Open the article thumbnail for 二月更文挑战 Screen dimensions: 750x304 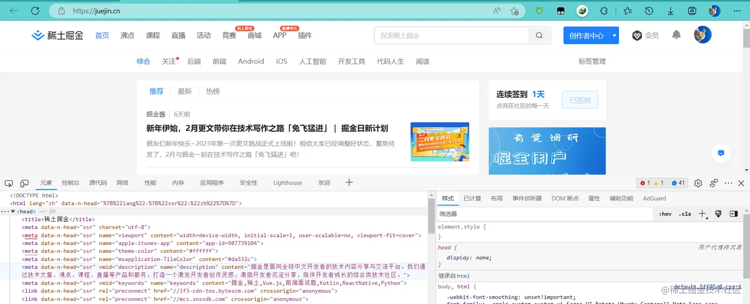click(439, 141)
